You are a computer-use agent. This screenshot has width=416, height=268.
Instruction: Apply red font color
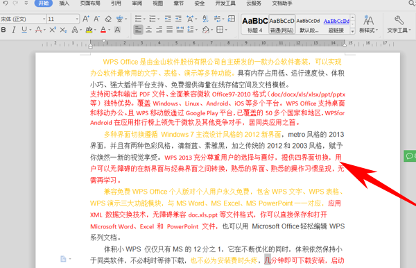(x=103, y=30)
